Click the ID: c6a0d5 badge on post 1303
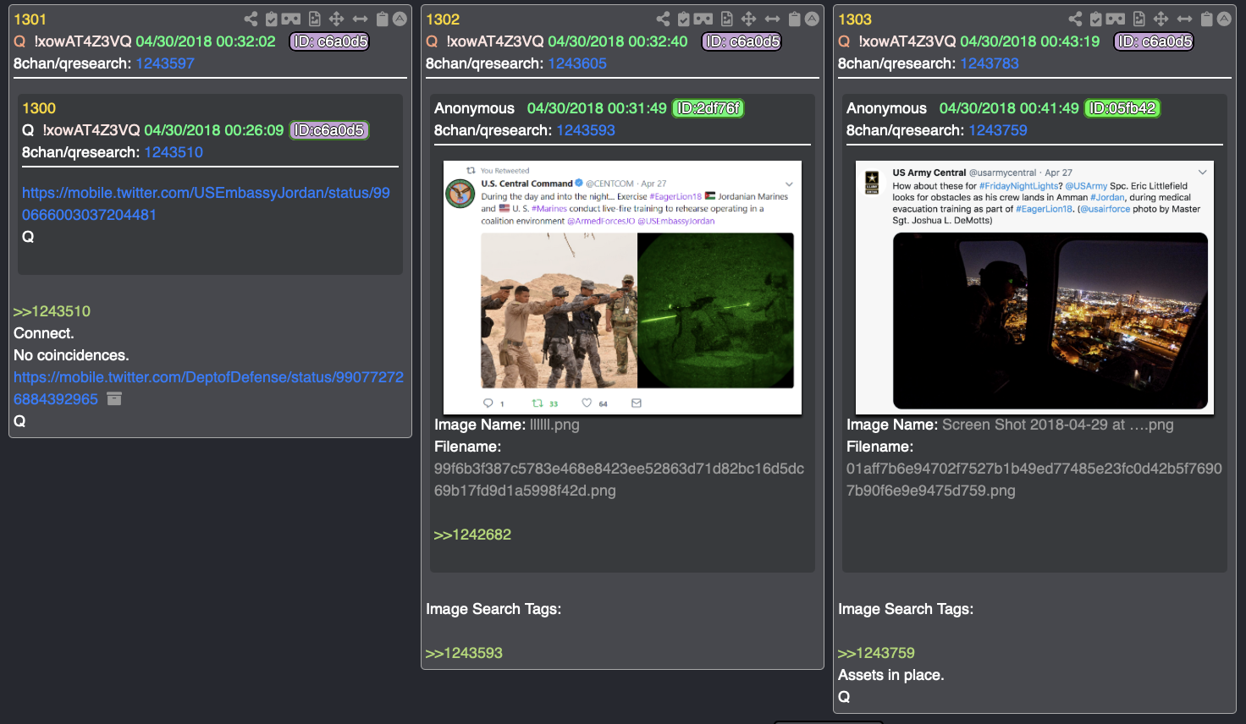 click(x=1154, y=41)
